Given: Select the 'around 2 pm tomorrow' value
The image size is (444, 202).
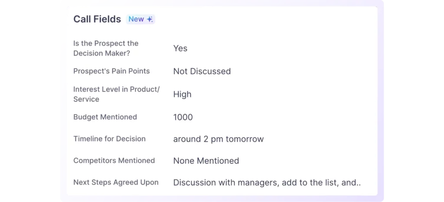Looking at the screenshot, I should pos(219,139).
